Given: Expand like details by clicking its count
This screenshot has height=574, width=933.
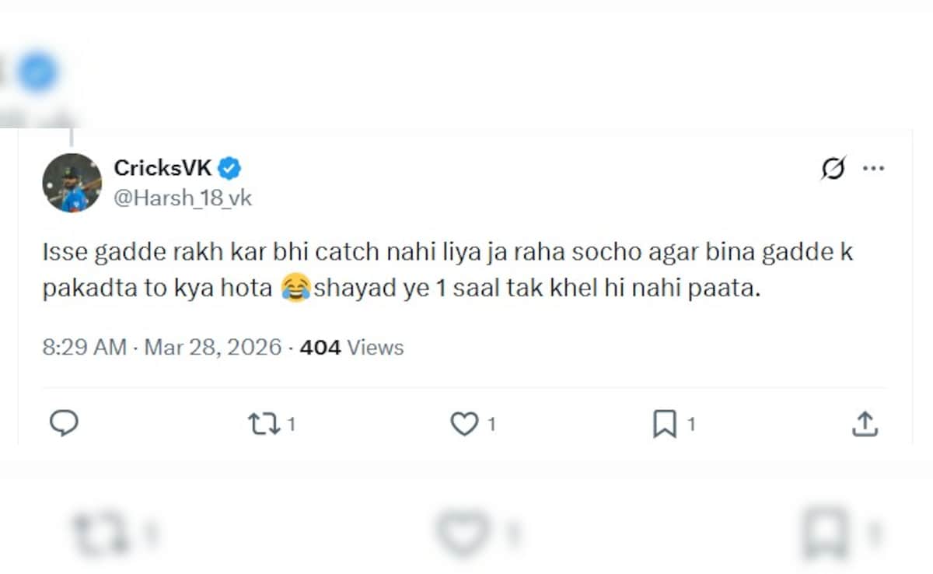Looking at the screenshot, I should [x=491, y=423].
